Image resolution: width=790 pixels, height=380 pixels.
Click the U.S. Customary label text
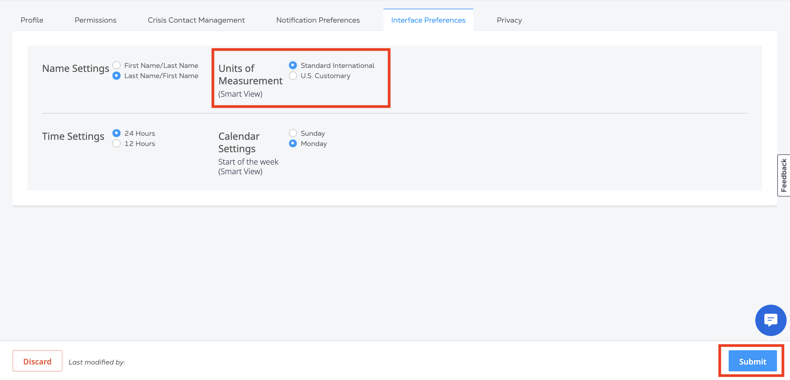[325, 76]
